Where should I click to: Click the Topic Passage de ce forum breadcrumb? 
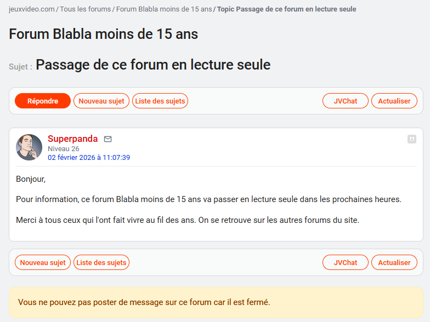[286, 9]
